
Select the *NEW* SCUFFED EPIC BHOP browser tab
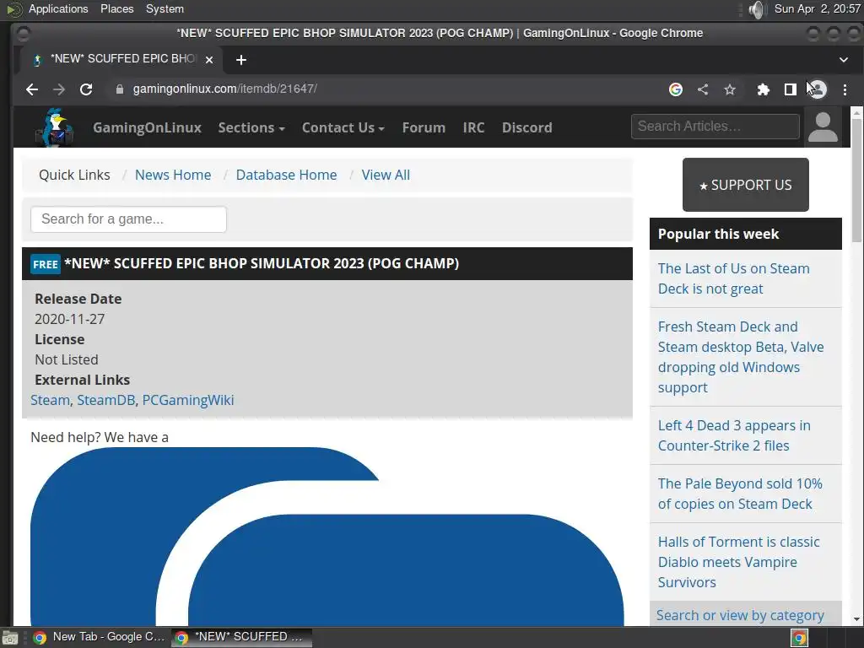[122, 59]
